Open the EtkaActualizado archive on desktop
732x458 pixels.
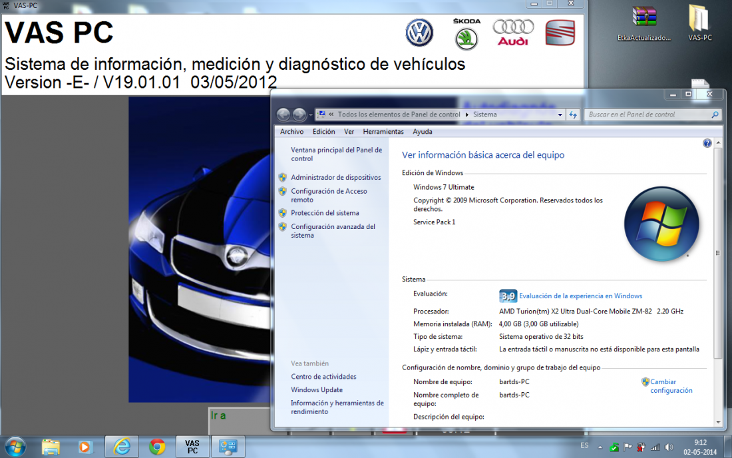click(x=644, y=23)
